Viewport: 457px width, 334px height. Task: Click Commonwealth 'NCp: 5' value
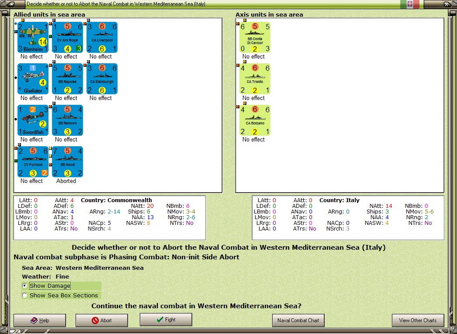click(100, 223)
